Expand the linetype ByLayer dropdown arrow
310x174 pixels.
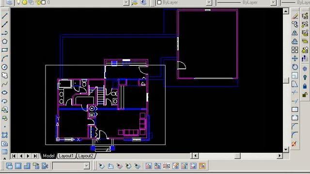(x=273, y=2)
